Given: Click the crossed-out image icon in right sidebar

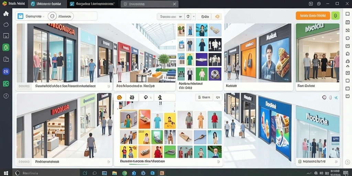Looking at the screenshot, I should 348,30.
